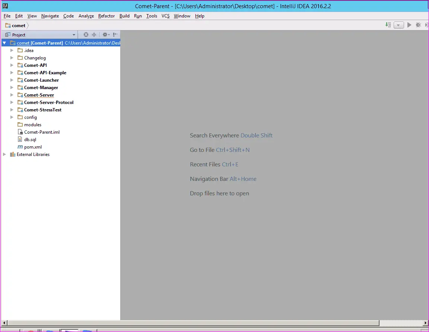The image size is (429, 332).
Task: Click the horizontal scrollbar right arrow
Action: [x=425, y=323]
